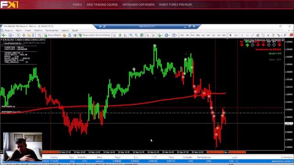The image size is (294, 165).
Task: Switch to candlestick chart display
Action: 120,35
